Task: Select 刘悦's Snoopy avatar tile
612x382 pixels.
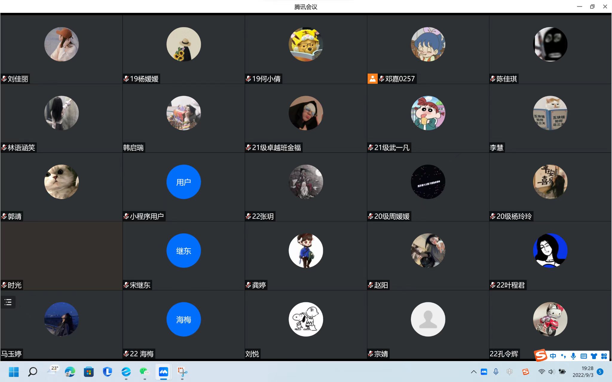Action: pyautogui.click(x=306, y=319)
